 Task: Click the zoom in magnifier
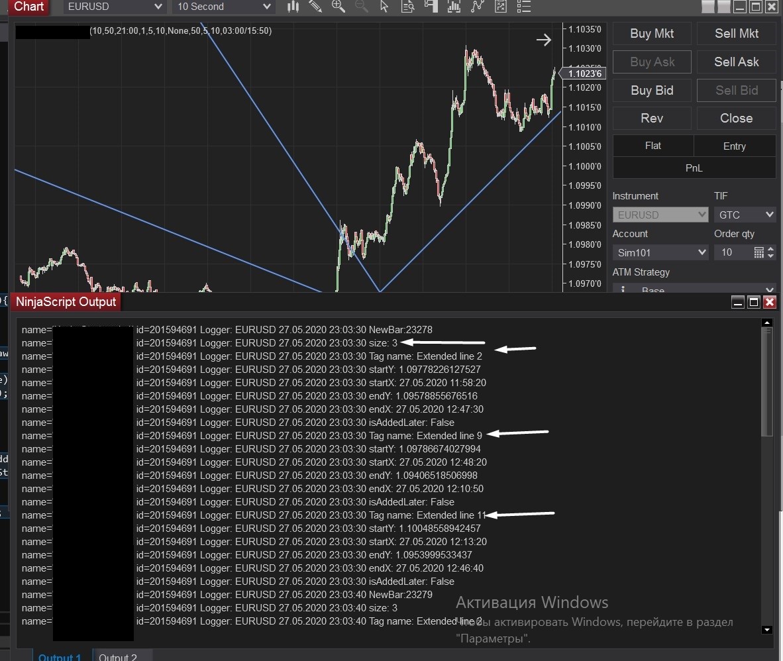(338, 6)
